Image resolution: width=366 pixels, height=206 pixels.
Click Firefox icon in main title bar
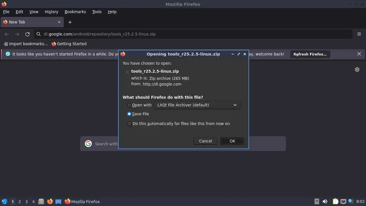(x=4, y=4)
